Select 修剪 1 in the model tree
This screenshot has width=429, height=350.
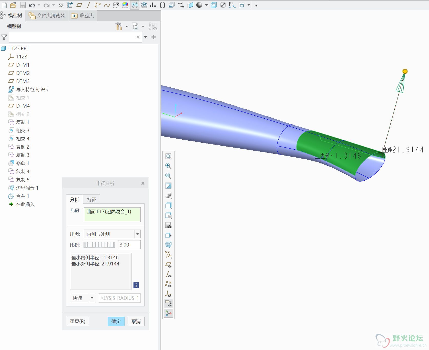pyautogui.click(x=23, y=163)
